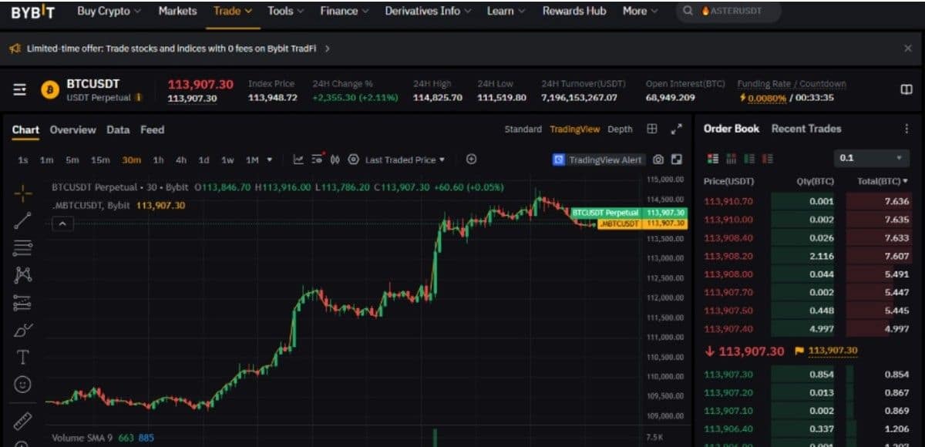925x447 pixels.
Task: Open the Markets menu item
Action: tap(177, 12)
